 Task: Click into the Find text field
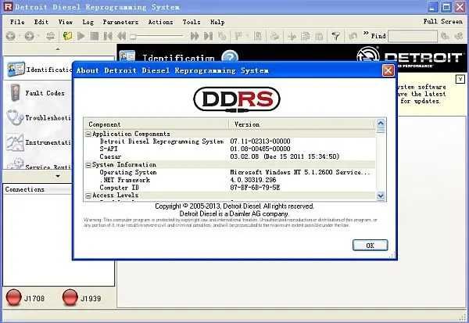tap(413, 36)
